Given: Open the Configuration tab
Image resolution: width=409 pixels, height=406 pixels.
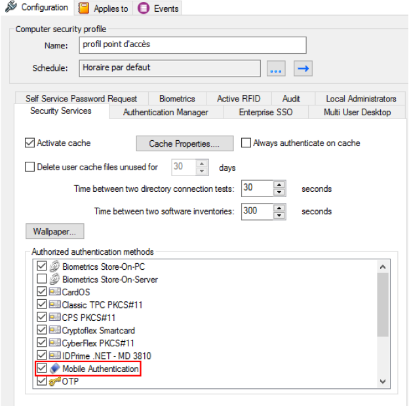Looking at the screenshot, I should coord(37,7).
